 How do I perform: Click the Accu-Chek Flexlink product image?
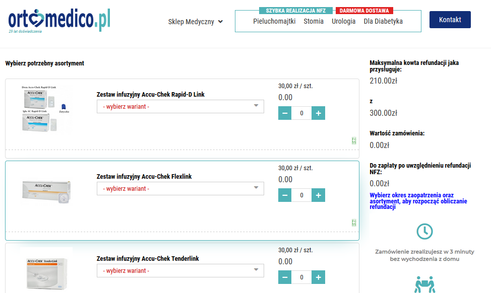46,191
